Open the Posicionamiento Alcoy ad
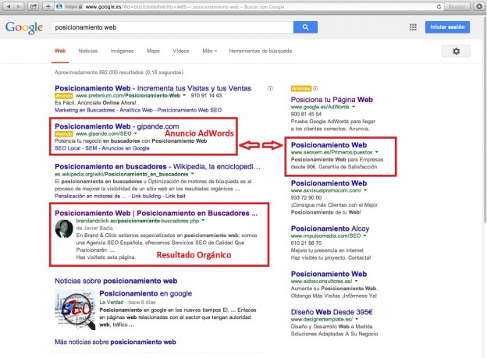The height and width of the screenshot is (358, 487). 330,229
